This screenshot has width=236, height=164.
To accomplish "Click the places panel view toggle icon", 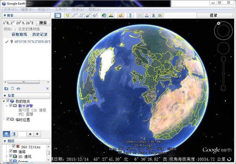I will point(13,134).
